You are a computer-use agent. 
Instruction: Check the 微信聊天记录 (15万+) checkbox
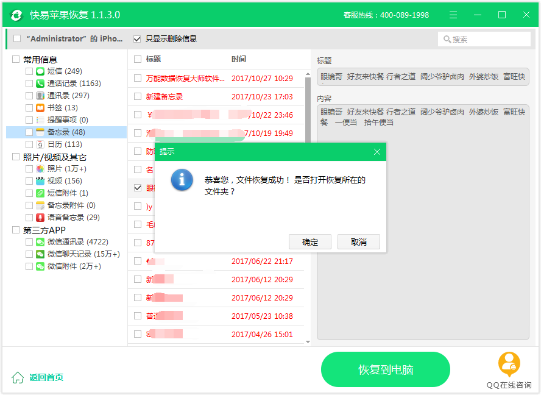click(x=29, y=254)
